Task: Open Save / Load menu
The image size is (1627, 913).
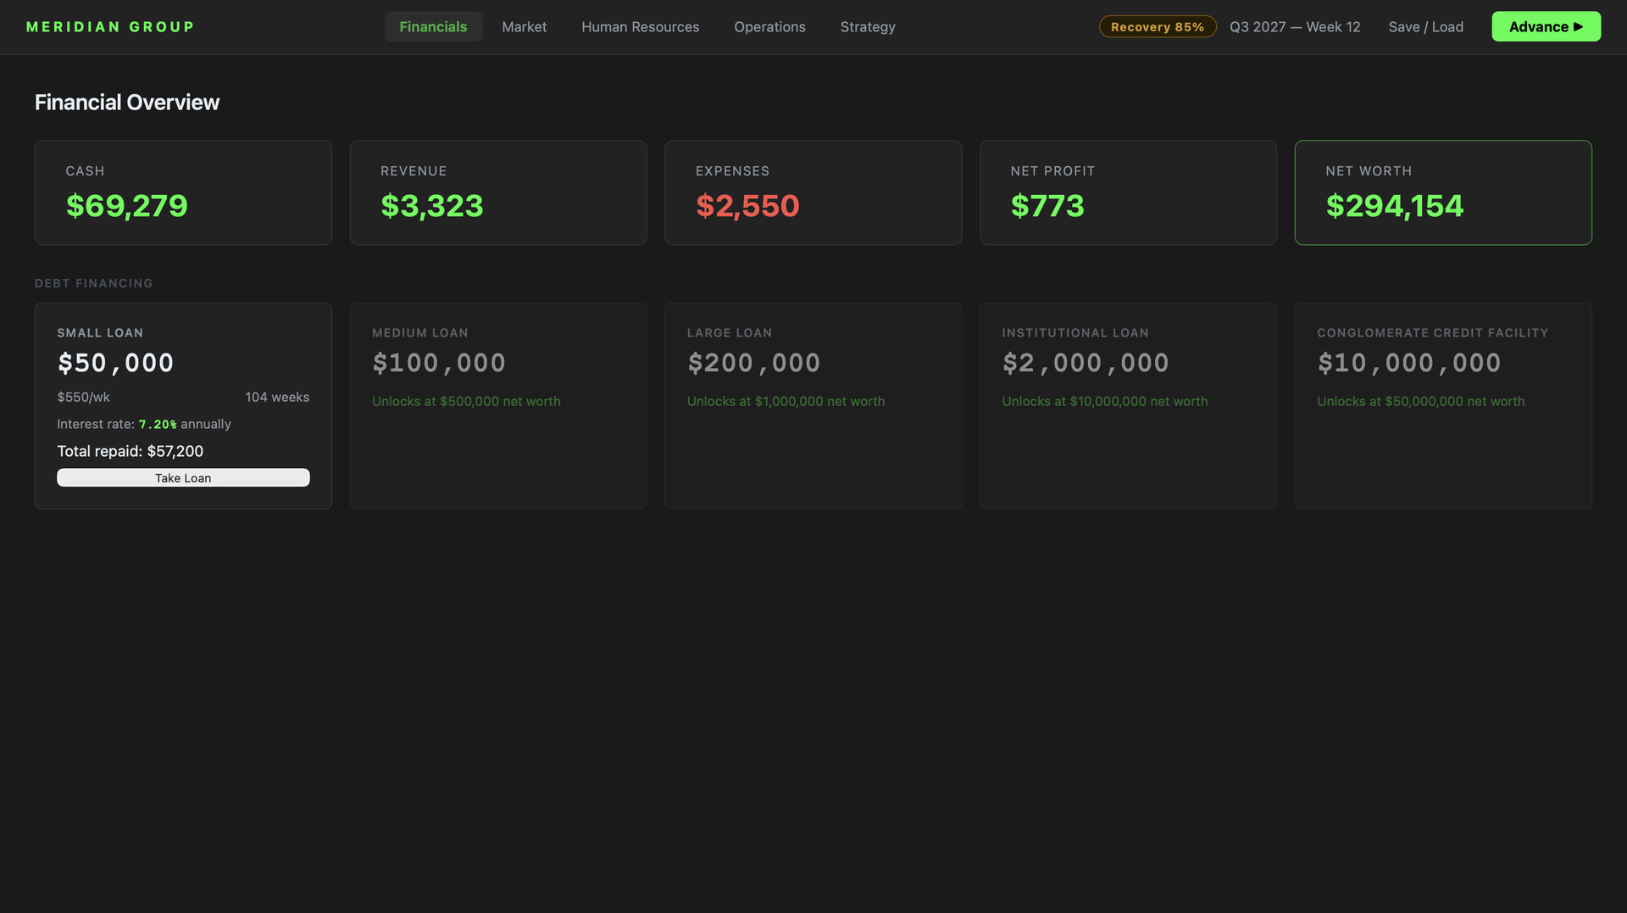Action: (x=1425, y=26)
